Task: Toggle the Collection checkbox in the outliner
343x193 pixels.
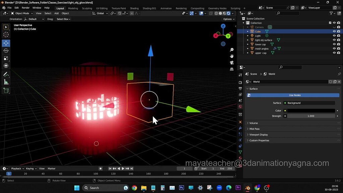Action: coord(330,23)
